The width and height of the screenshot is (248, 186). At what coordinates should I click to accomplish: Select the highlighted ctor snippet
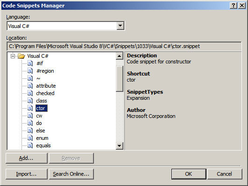[x=42, y=108]
